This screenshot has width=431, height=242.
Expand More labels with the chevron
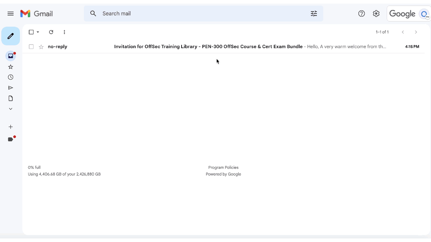10,109
